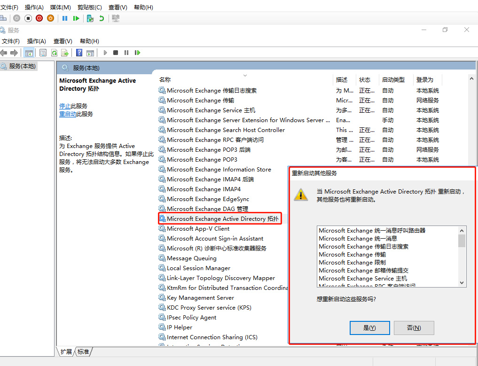Viewport: 478px width, 366px height.
Task: Refresh the services list via toolbar icon
Action: click(54, 53)
